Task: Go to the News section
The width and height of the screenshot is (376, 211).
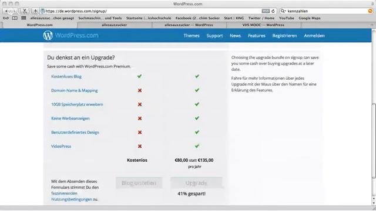Action: [235, 36]
